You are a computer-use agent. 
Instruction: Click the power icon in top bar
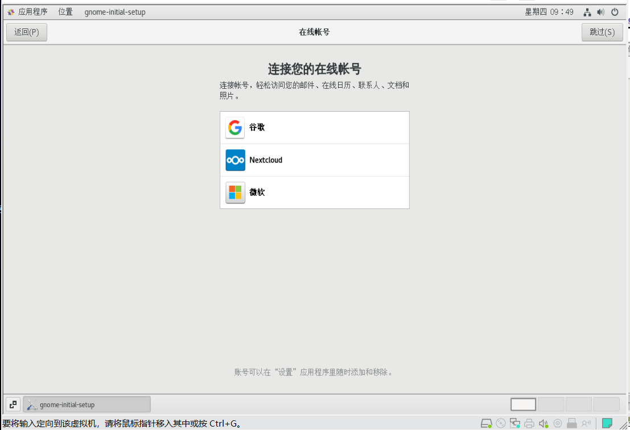pos(615,13)
